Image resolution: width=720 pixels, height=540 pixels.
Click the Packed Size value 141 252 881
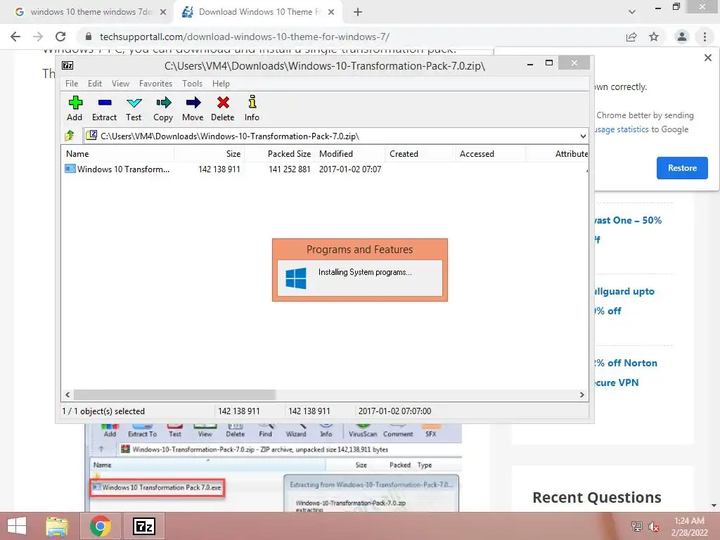click(289, 169)
